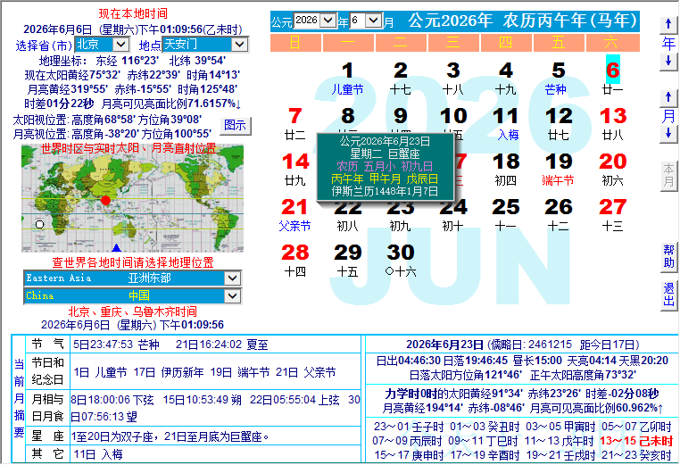Click the 六 Saturday column header
The height and width of the screenshot is (465, 680).
point(612,43)
